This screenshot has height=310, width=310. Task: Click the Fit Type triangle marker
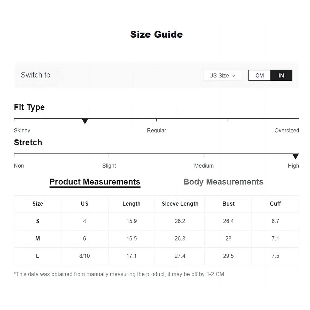coord(85,121)
